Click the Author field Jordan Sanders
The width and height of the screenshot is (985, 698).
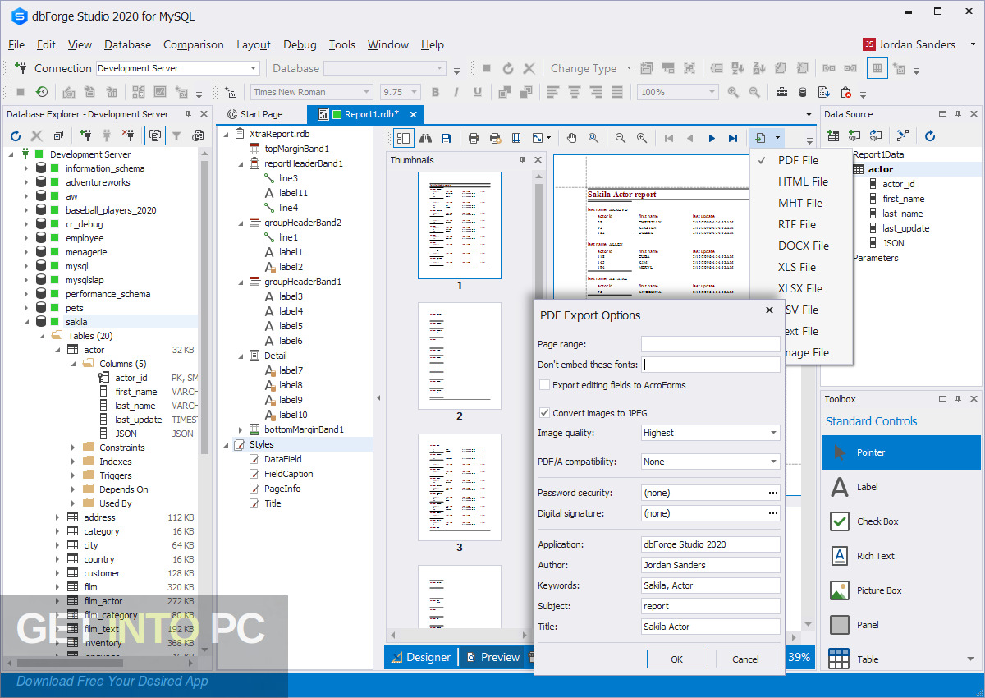coord(711,565)
